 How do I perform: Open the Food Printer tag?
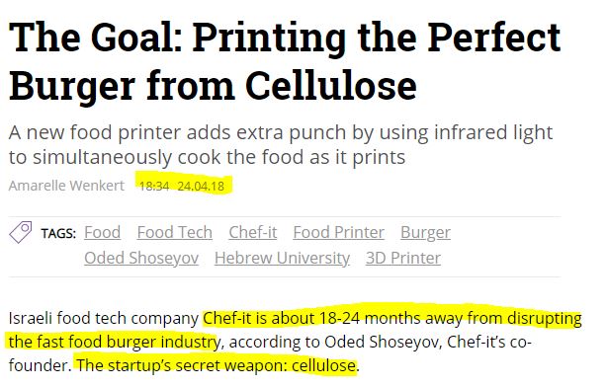[338, 233]
